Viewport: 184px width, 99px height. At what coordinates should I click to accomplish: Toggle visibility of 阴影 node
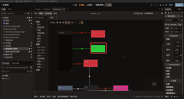[x=31, y=23]
